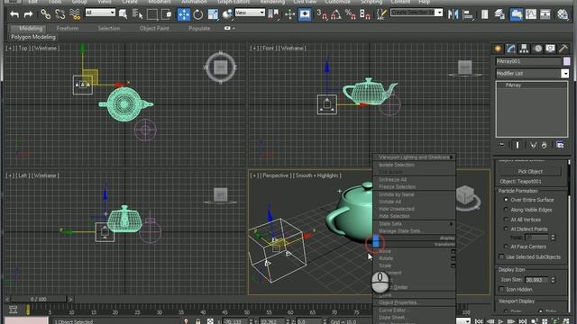Activate the Select and Link tool
577x324 pixels.
(45, 14)
